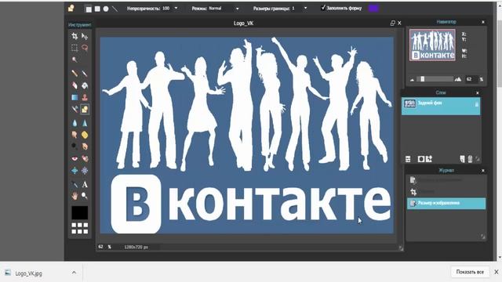Select the Type text tool
Screen dimensions: 502x282
(x=85, y=184)
